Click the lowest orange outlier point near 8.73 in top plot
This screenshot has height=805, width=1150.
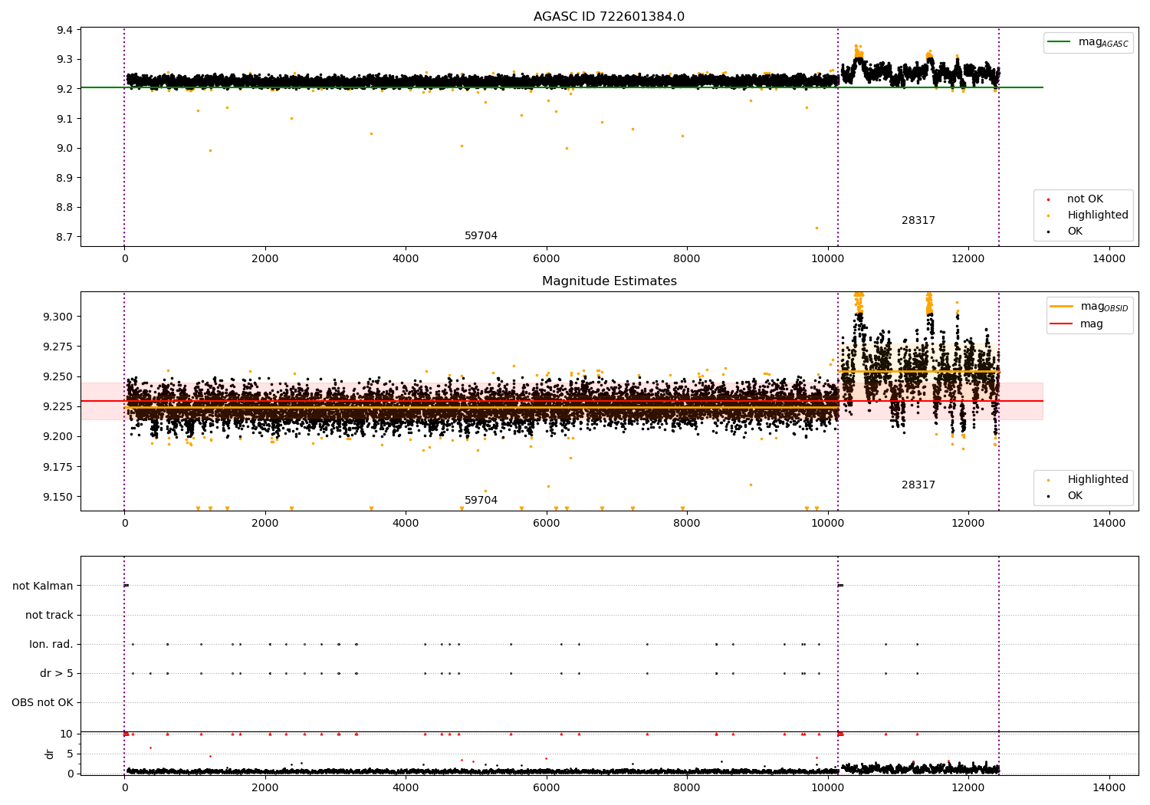[816, 228]
